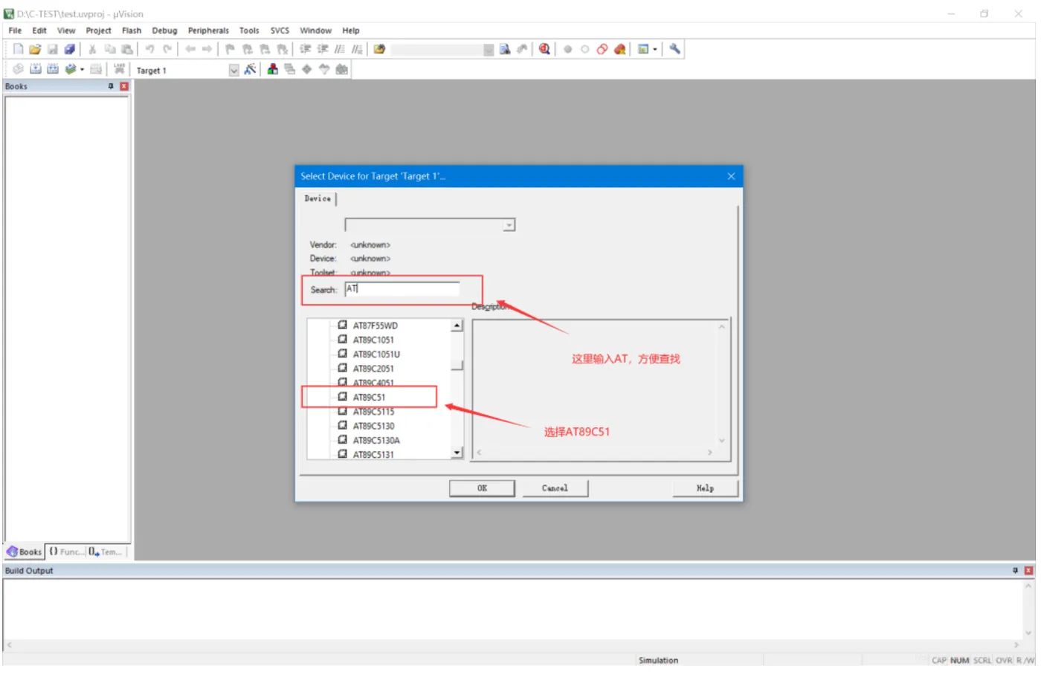The width and height of the screenshot is (1041, 683).
Task: Select AT89C2051 in device list
Action: tap(373, 369)
